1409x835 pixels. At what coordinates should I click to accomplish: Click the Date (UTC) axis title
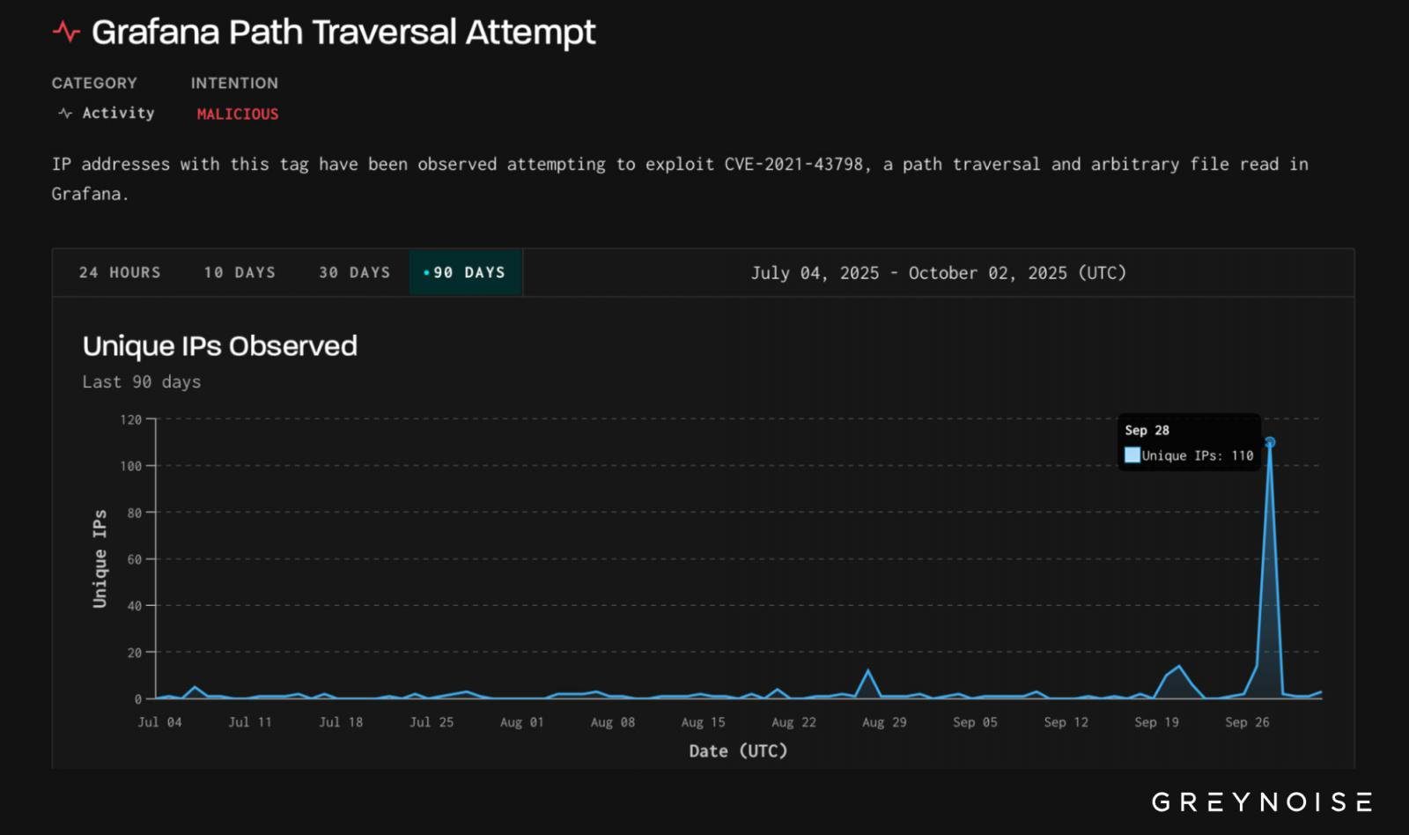(738, 751)
